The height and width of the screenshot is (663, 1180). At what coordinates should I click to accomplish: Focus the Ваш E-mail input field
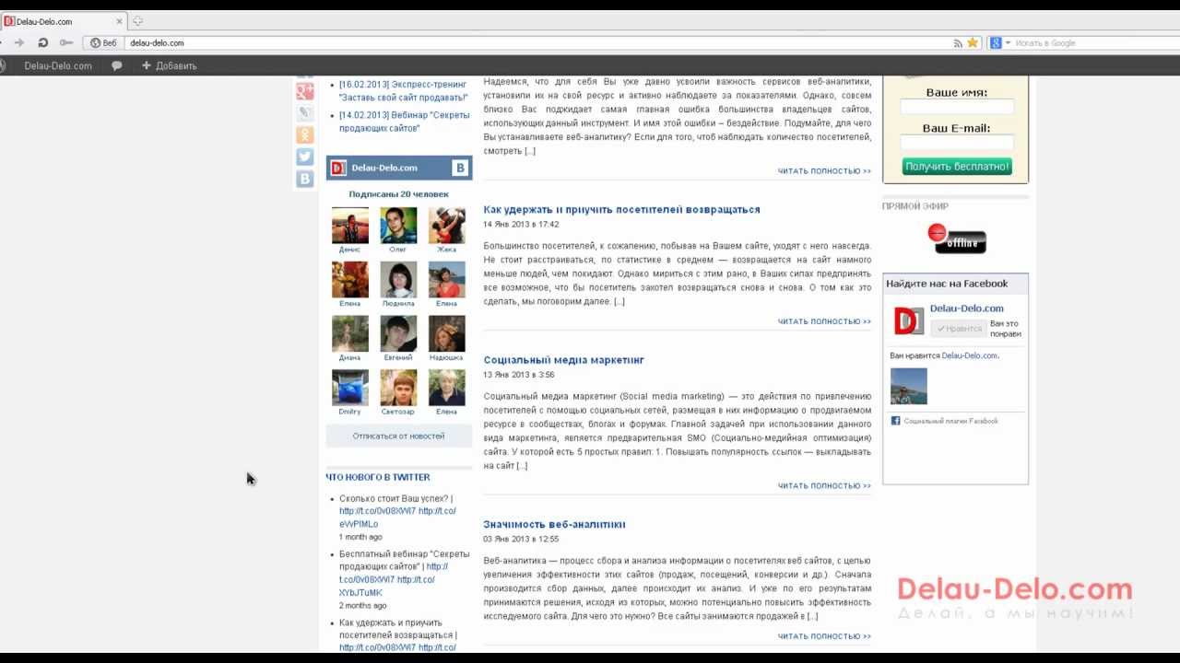[x=957, y=143]
